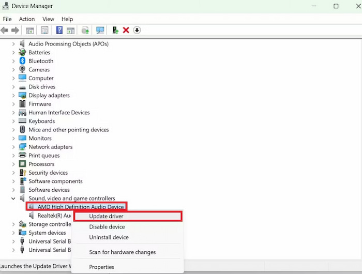Click the circled down-arrow toolbar icon
This screenshot has height=274, width=362.
point(137,30)
